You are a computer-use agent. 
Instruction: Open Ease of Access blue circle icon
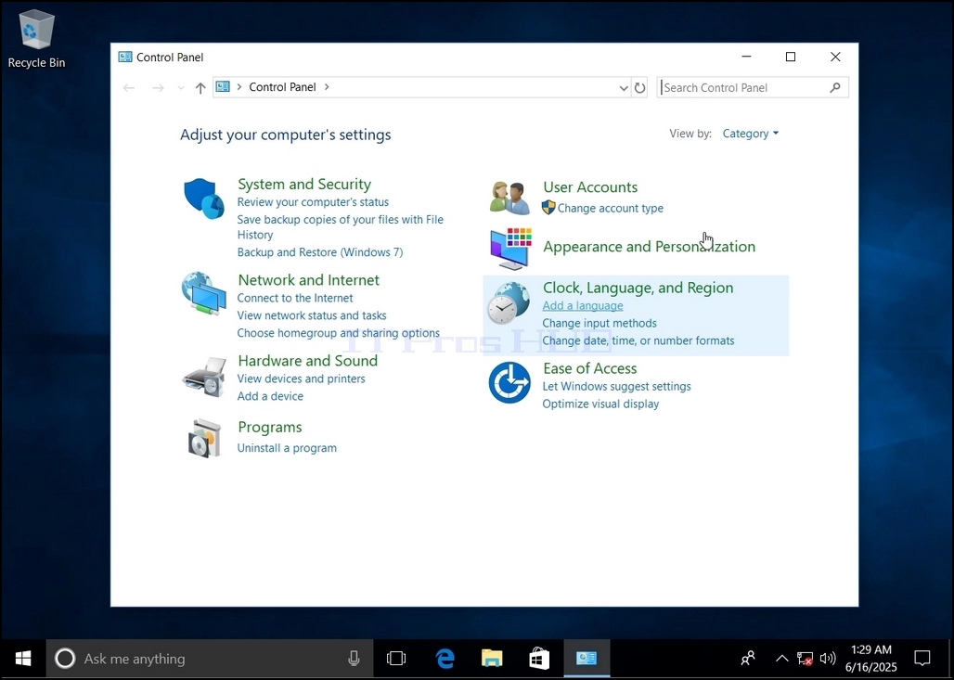[509, 382]
